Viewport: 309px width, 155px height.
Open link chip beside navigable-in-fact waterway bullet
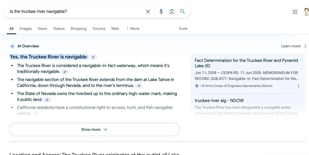pos(65,72)
